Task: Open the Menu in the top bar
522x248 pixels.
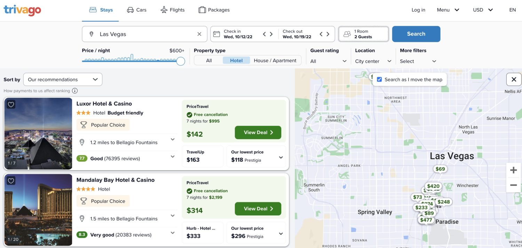Action: point(448,10)
